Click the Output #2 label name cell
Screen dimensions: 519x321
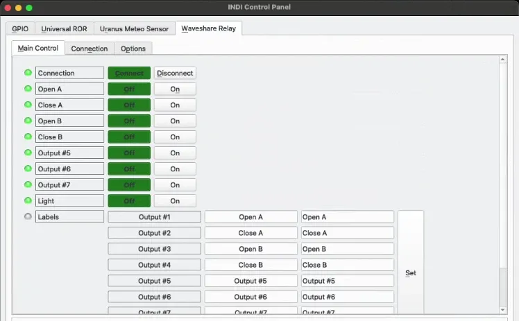154,233
